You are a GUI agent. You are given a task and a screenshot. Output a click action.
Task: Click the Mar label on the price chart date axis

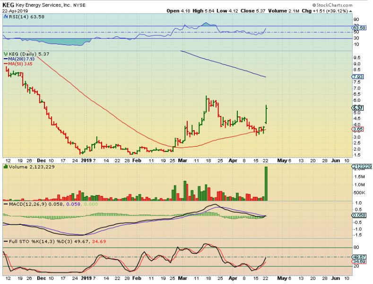pyautogui.click(x=182, y=160)
